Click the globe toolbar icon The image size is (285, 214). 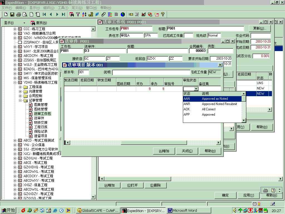pos(123,14)
